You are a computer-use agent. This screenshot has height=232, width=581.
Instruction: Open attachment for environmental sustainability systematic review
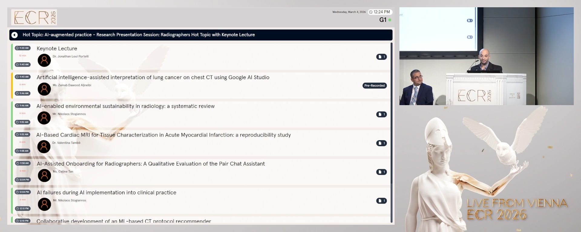point(381,114)
